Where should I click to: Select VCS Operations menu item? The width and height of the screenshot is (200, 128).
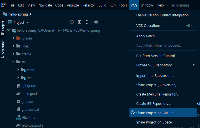(163, 26)
